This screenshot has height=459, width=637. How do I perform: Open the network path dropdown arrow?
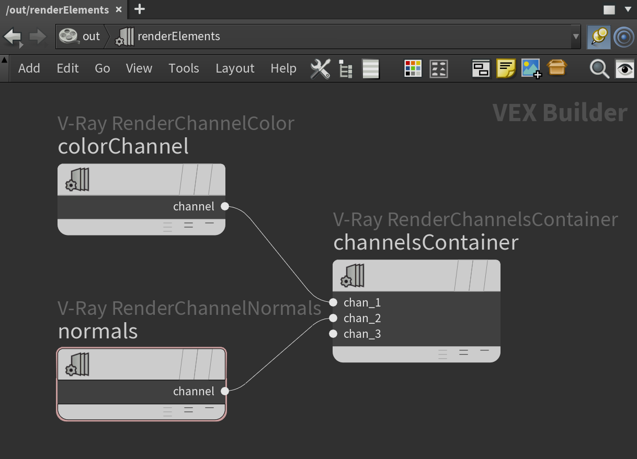[576, 37]
